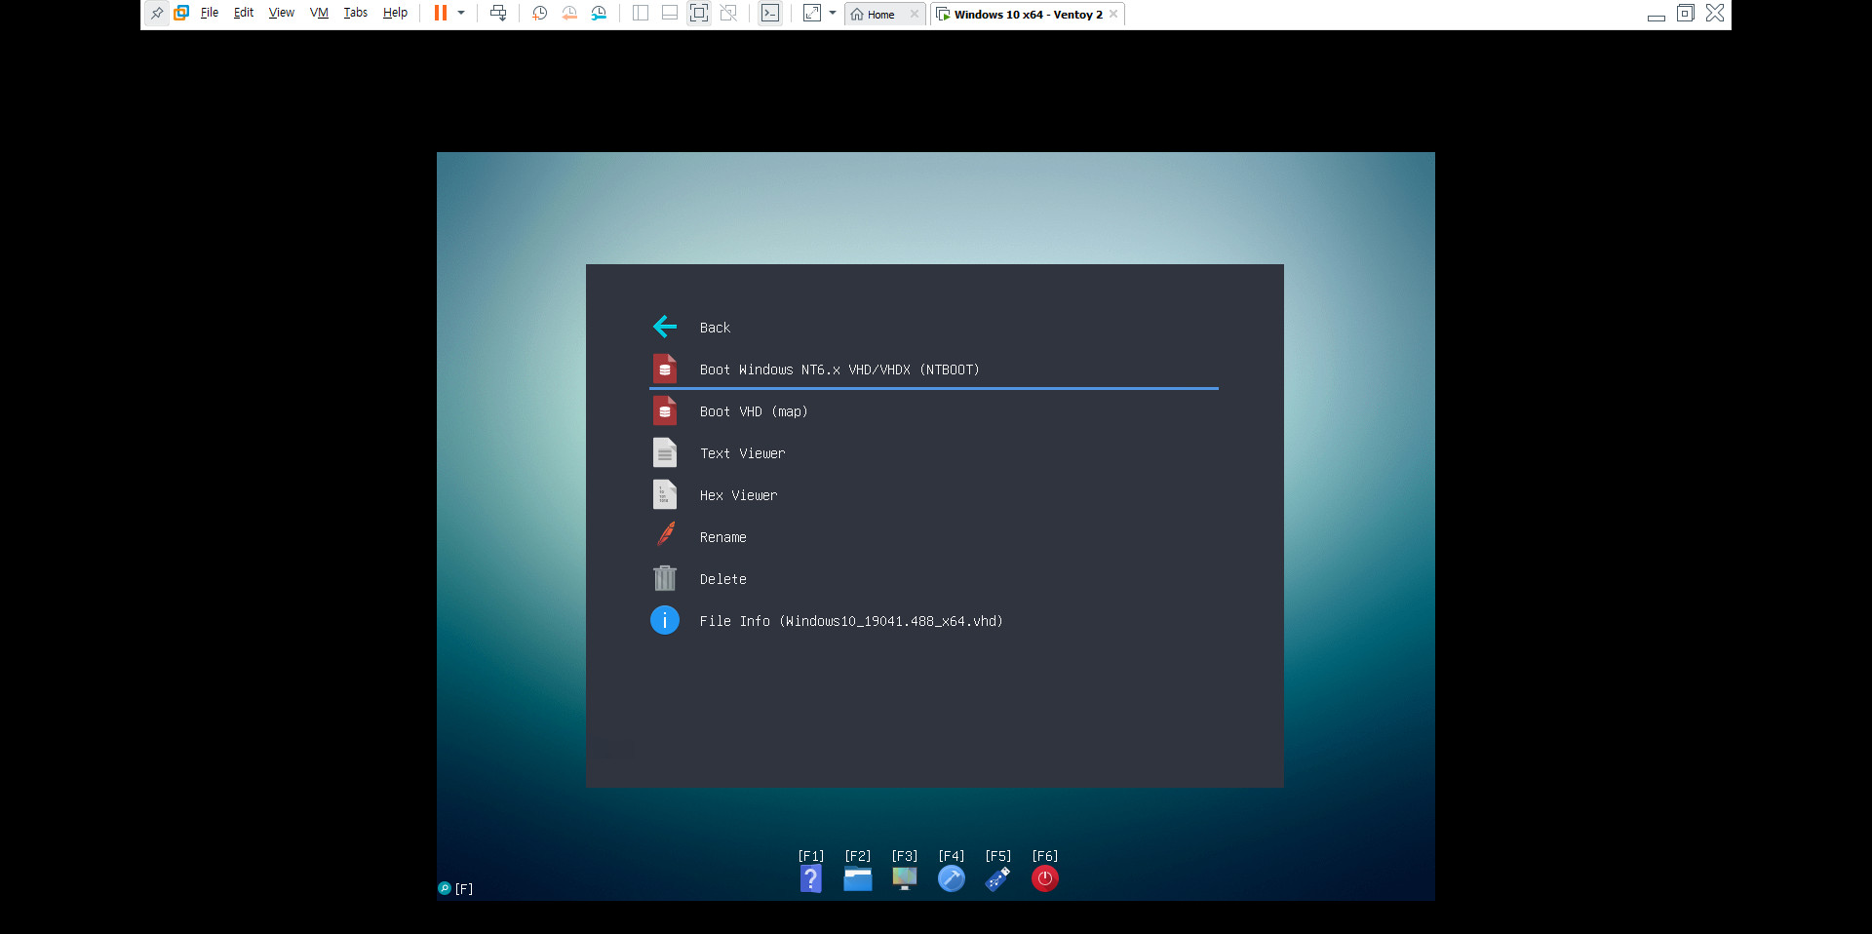Click the Boot VHD (map) disk icon
This screenshot has width=1872, height=934.
click(x=665, y=410)
